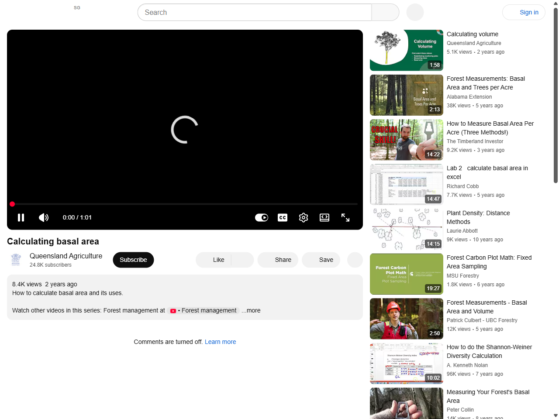
Task: Select the video title Calculating basal area
Action: [x=52, y=241]
